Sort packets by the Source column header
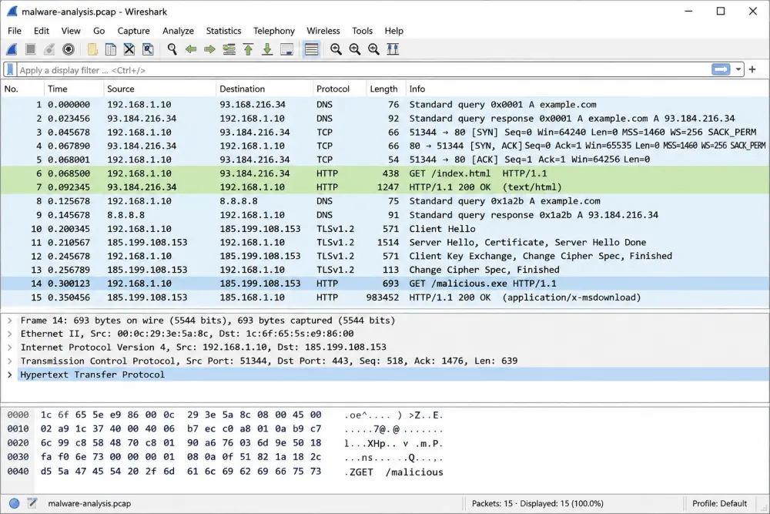This screenshot has height=514, width=770. (159, 89)
